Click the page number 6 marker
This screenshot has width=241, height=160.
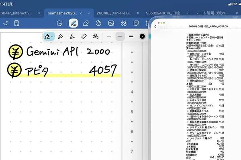132,132
